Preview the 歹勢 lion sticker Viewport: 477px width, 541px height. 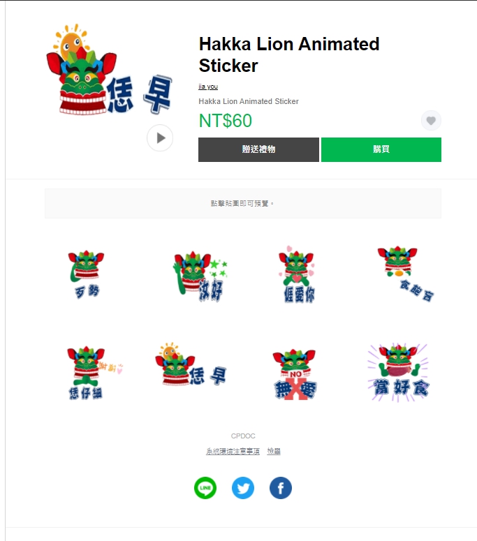(x=87, y=274)
